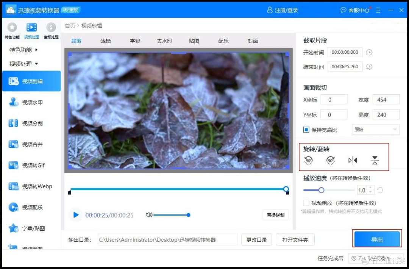The width and height of the screenshot is (409, 269).
Task: Mute the video volume speaker icon
Action: coord(149,215)
